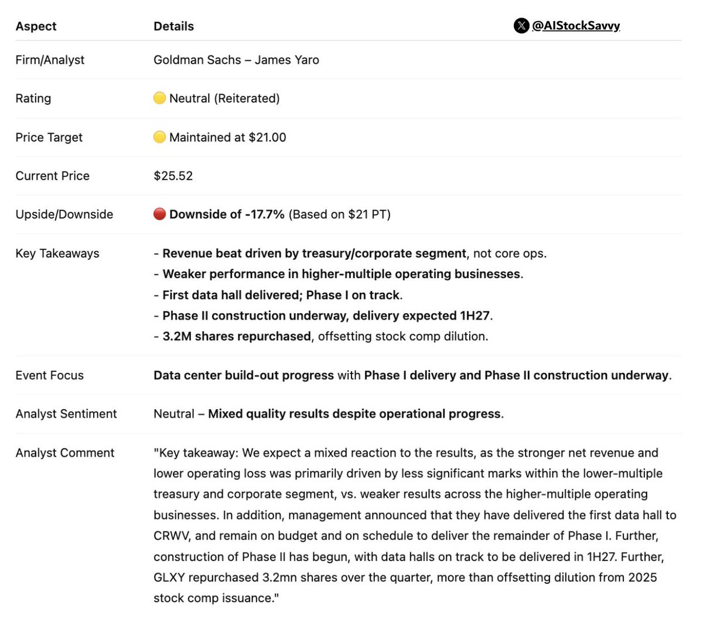The width and height of the screenshot is (703, 620).
Task: Click the red circle beside Downside
Action: coord(159,214)
